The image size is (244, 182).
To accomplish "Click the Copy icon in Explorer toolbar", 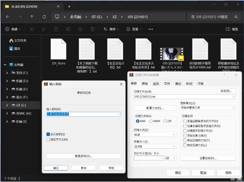I will tap(44, 29).
